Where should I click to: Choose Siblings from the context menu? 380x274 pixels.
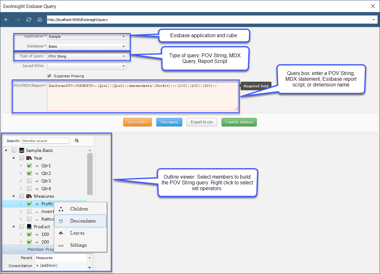click(x=81, y=245)
